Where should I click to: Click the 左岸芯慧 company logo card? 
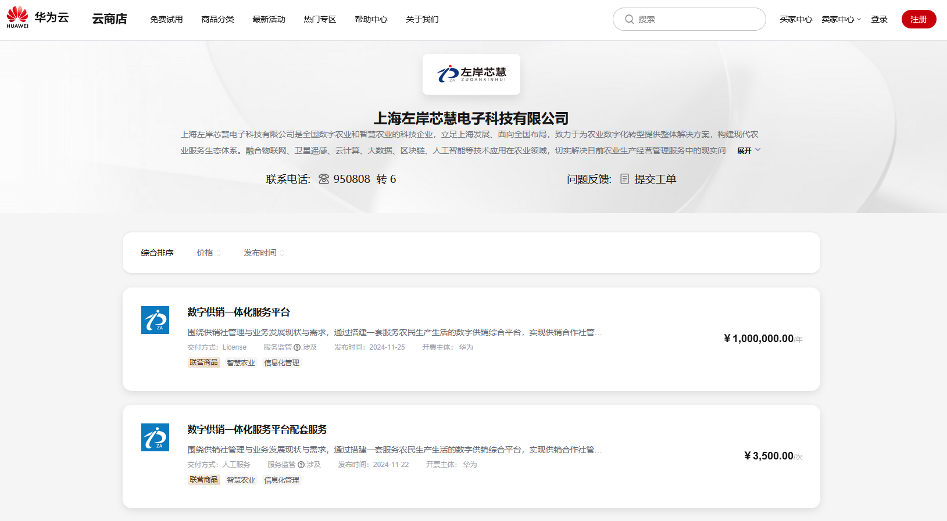pos(471,74)
